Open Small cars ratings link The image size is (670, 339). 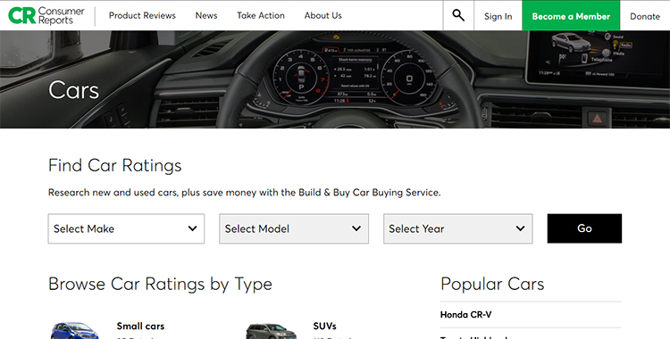coord(140,327)
